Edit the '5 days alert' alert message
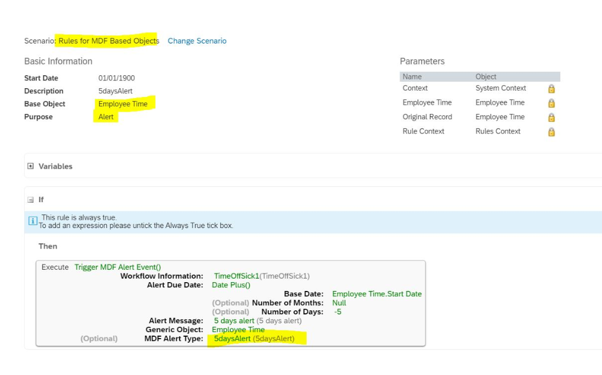Viewport: 602px width, 375px height. pyautogui.click(x=234, y=320)
